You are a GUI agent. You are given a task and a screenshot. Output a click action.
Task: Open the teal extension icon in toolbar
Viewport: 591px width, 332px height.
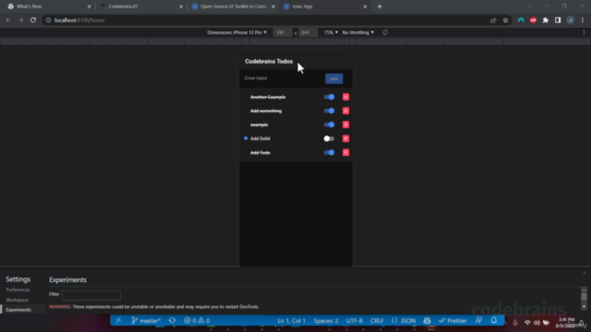click(x=521, y=20)
